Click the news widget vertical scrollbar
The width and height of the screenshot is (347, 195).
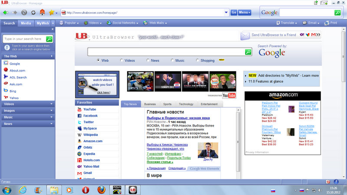click(x=238, y=142)
